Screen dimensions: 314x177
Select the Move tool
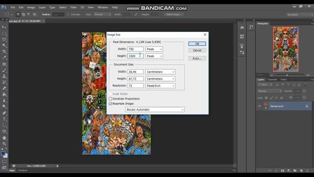tap(4, 27)
